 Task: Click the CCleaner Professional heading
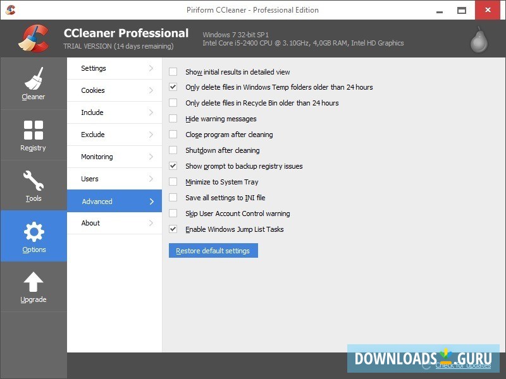[x=126, y=33]
